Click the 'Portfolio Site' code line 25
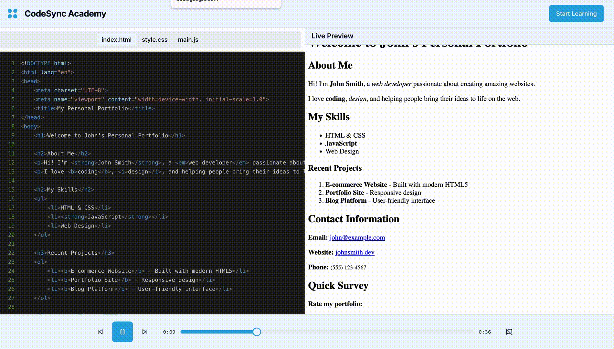The height and width of the screenshot is (349, 614). click(x=131, y=280)
